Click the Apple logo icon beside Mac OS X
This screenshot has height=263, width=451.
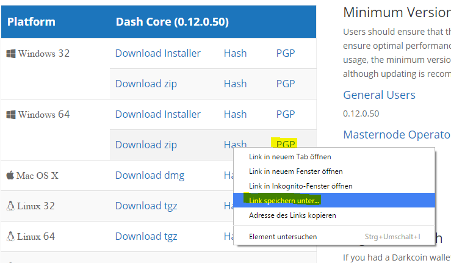10,175
